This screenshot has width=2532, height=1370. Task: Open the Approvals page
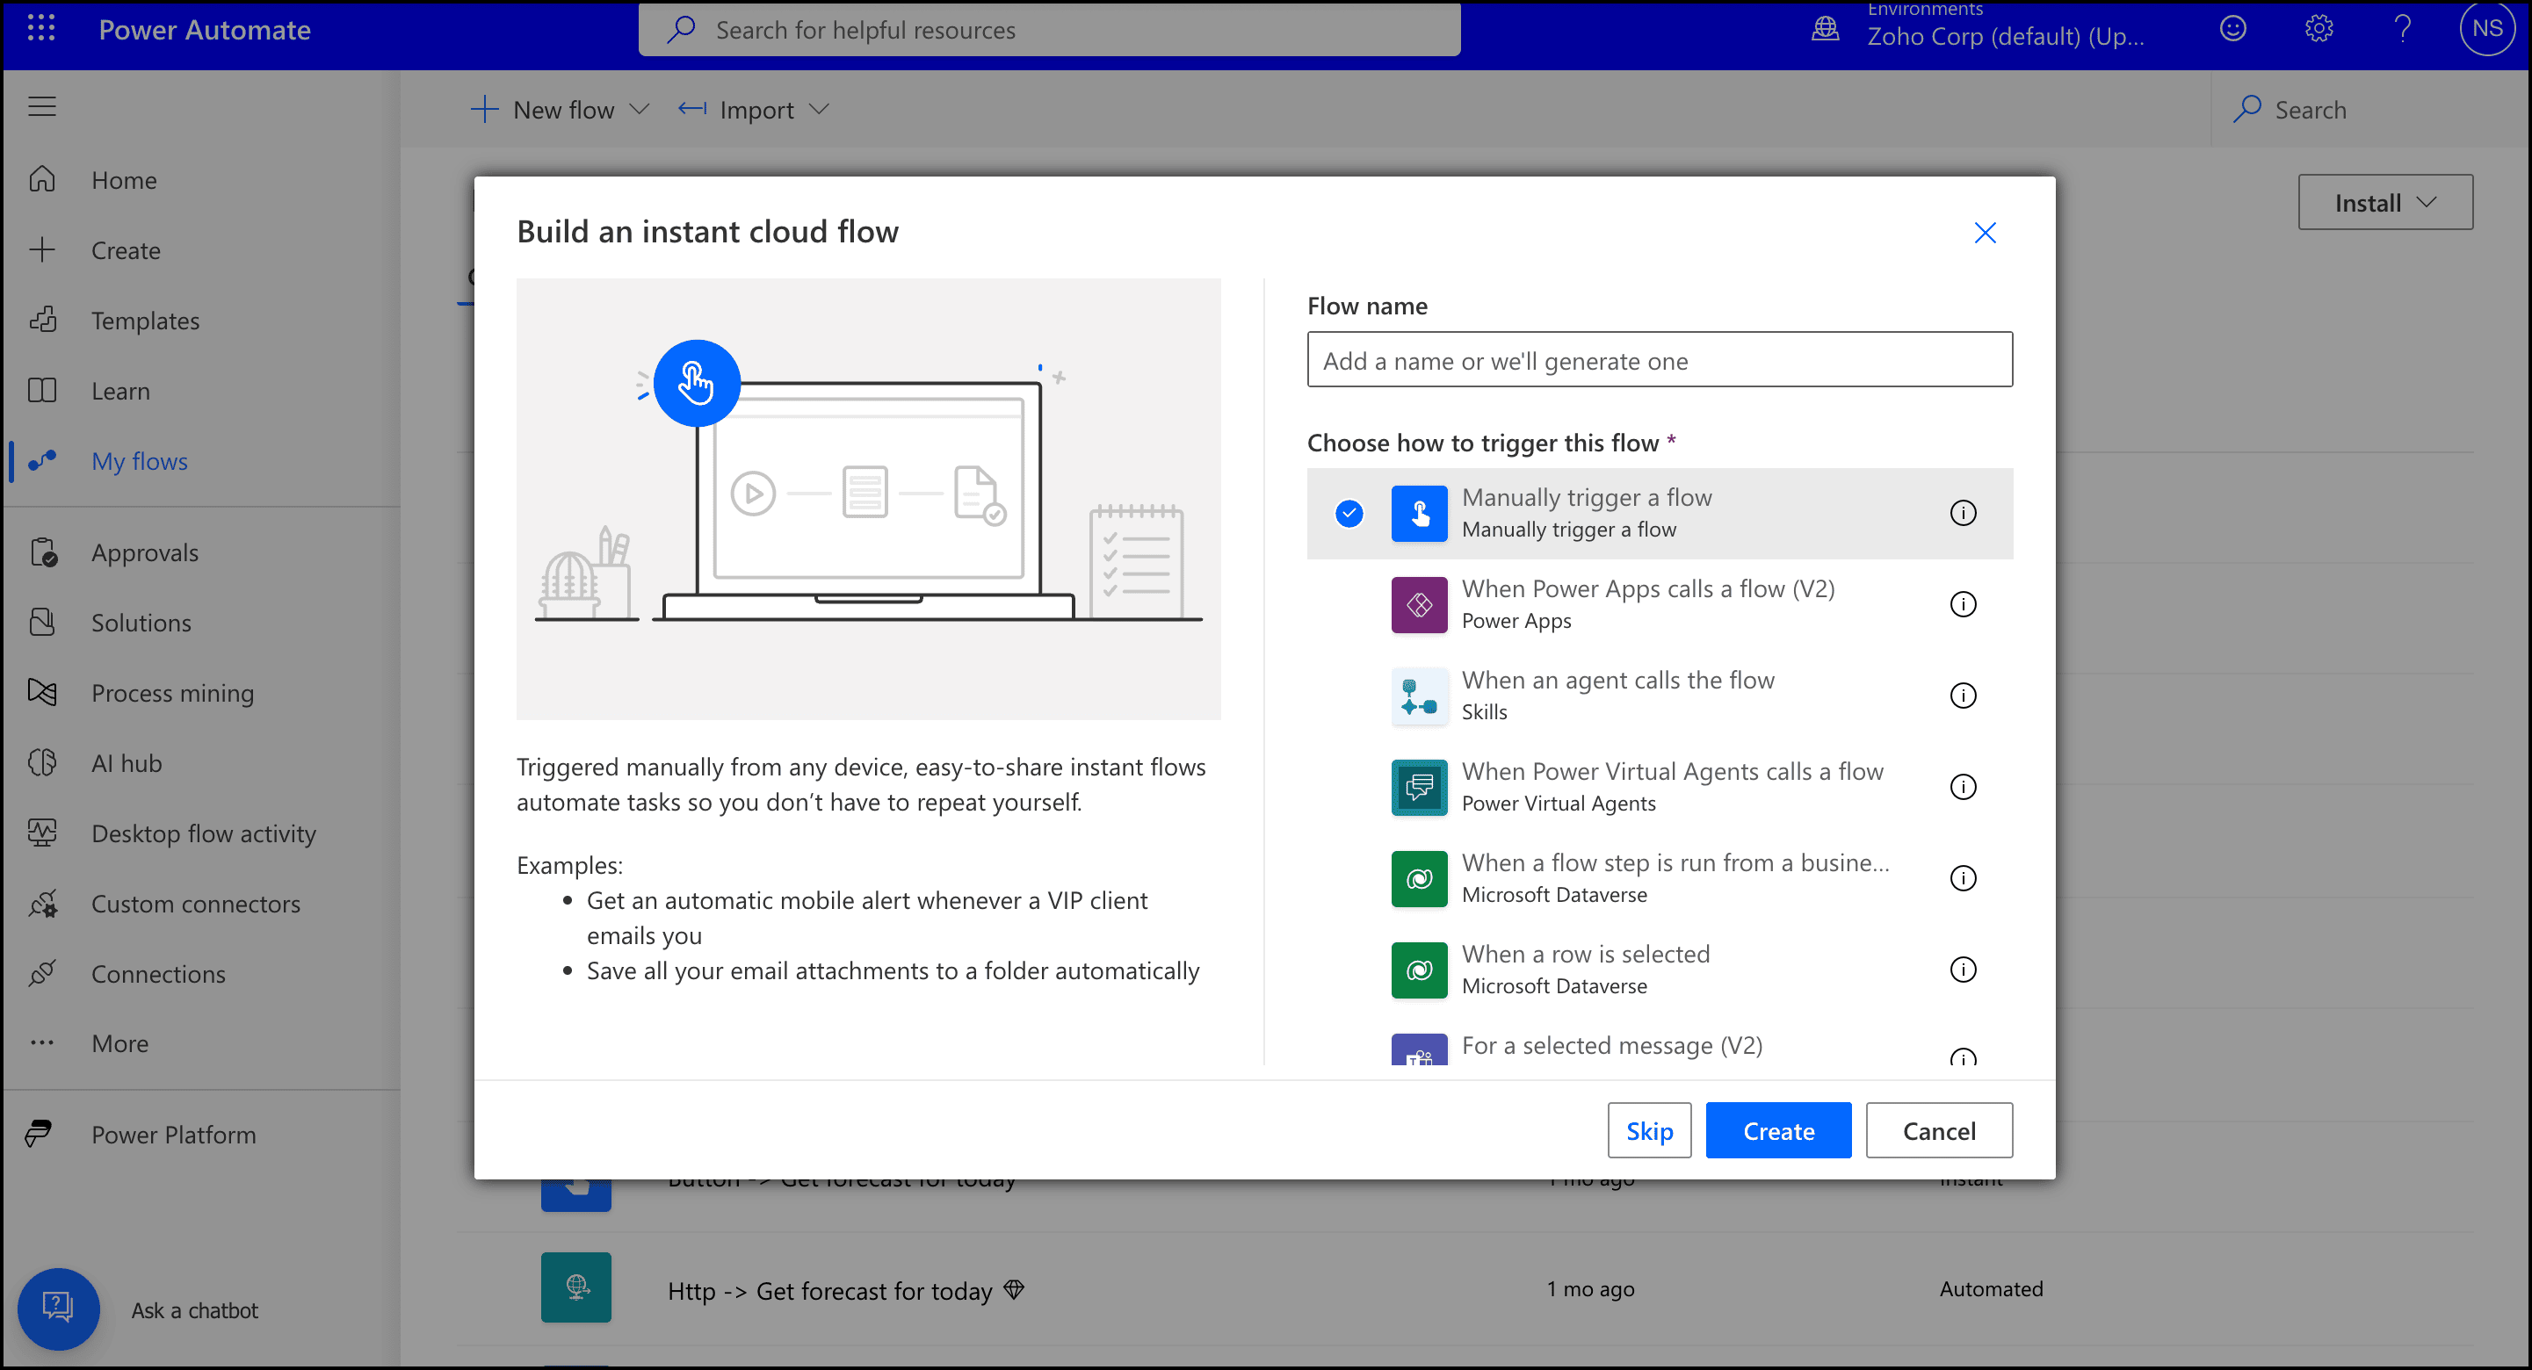(x=144, y=552)
